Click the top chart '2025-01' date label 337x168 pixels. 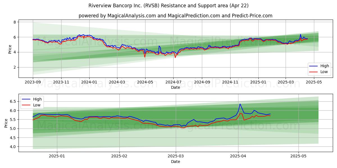(258, 82)
